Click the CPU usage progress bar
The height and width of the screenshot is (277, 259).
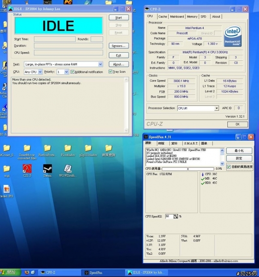(188, 169)
